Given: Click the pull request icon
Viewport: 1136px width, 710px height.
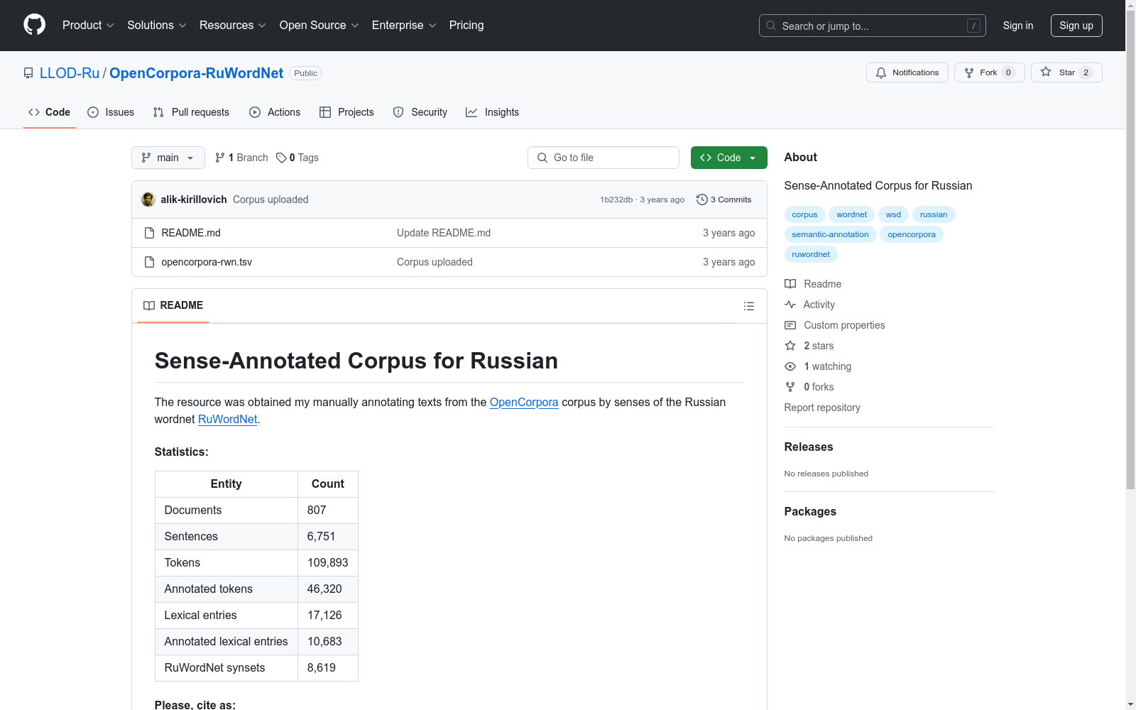Looking at the screenshot, I should click(x=158, y=112).
